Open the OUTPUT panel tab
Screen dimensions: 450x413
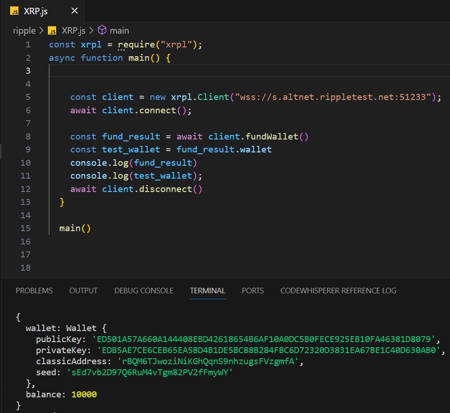pyautogui.click(x=83, y=291)
